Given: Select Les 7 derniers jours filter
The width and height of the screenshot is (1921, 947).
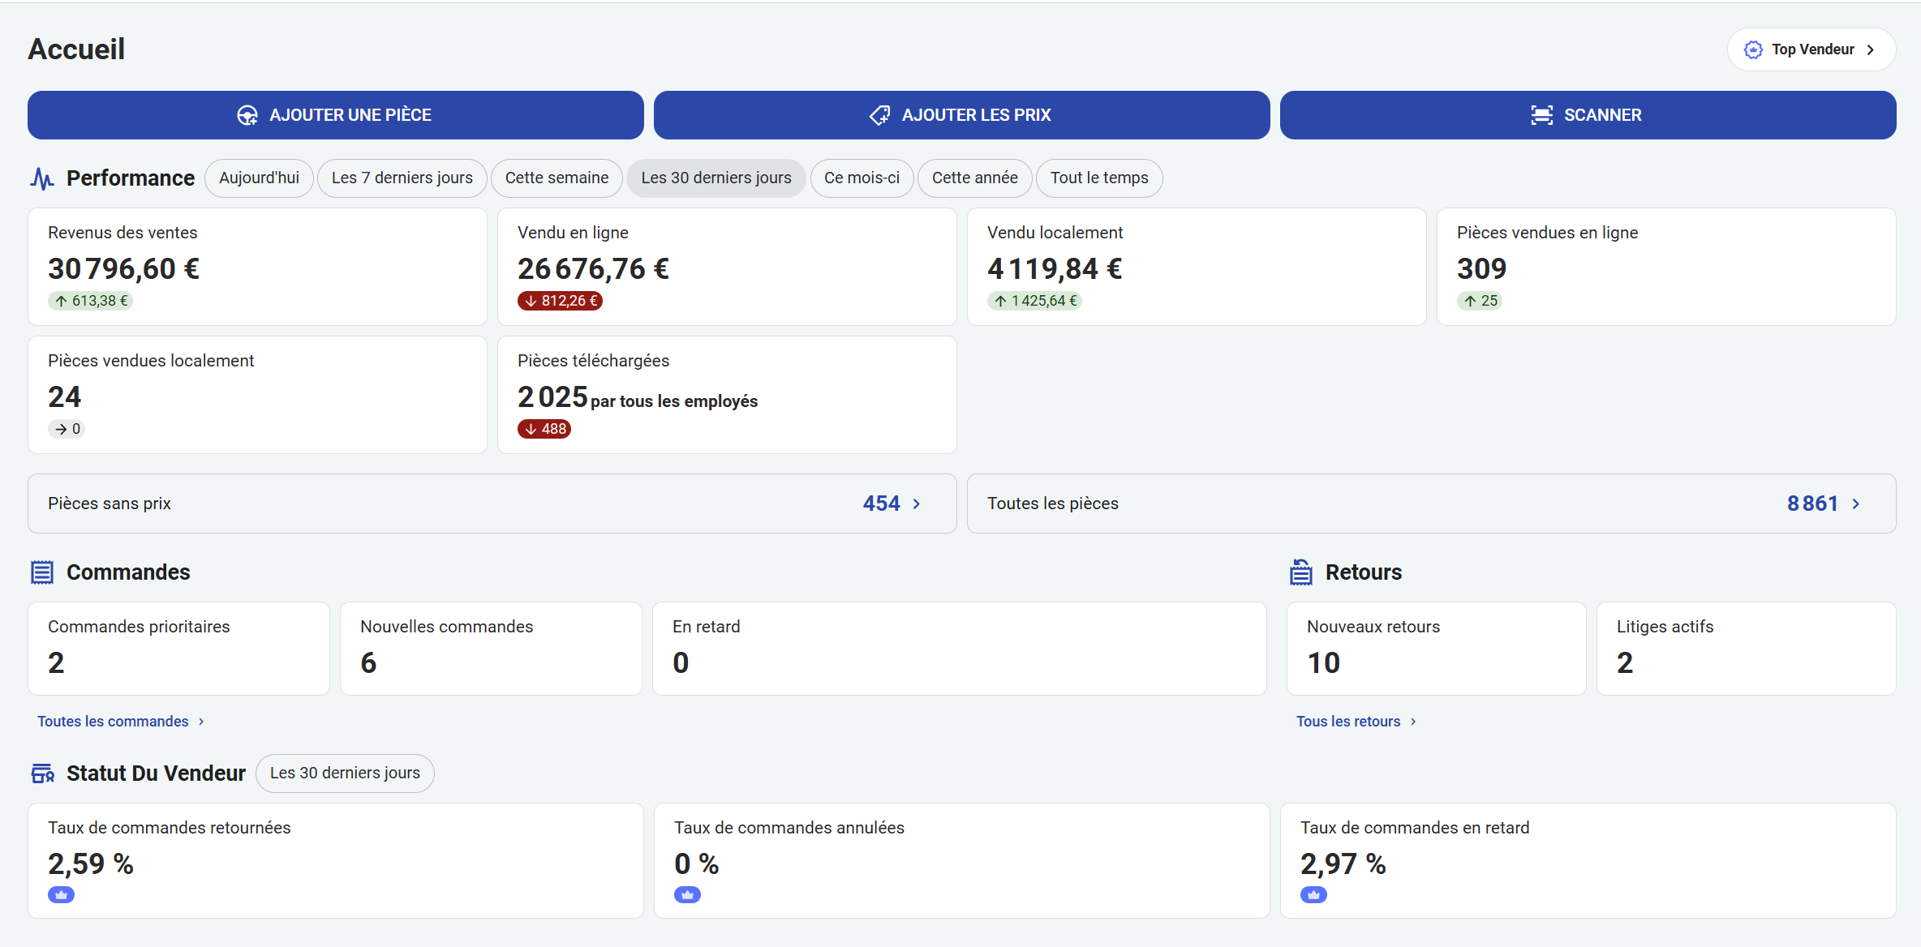Looking at the screenshot, I should point(402,178).
